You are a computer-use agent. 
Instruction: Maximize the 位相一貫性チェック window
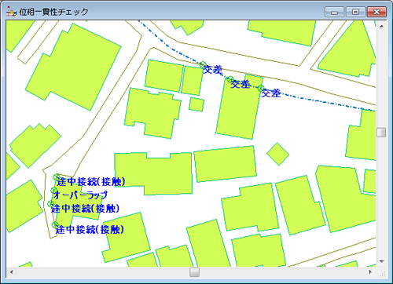point(355,12)
